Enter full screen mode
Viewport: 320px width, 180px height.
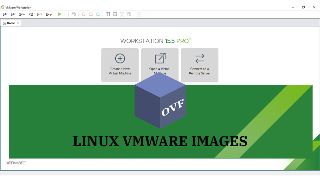click(x=122, y=14)
